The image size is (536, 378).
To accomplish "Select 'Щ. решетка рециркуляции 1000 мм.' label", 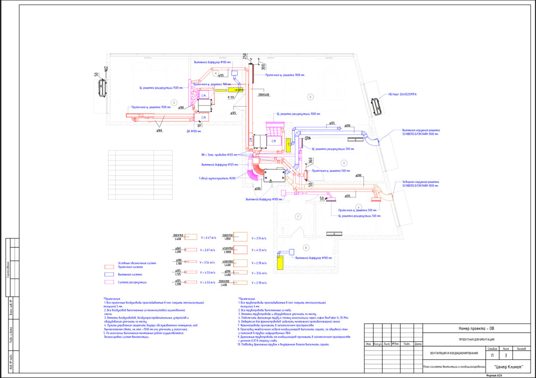I will [x=299, y=114].
